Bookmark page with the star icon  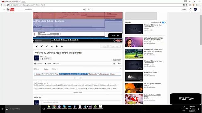coord(187,5)
